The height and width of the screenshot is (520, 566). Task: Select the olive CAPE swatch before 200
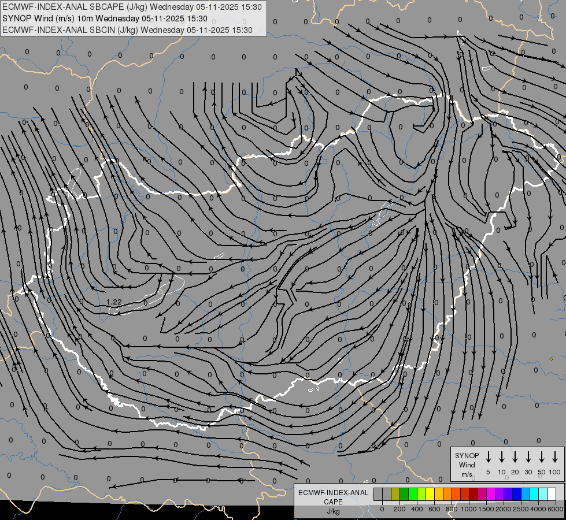coord(395,494)
